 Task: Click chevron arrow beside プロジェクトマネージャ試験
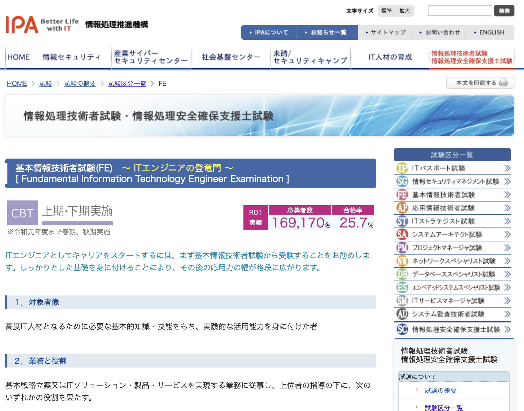click(x=507, y=248)
